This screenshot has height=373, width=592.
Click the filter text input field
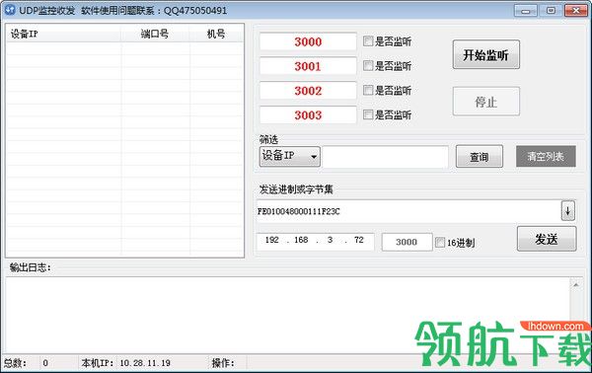pyautogui.click(x=386, y=157)
